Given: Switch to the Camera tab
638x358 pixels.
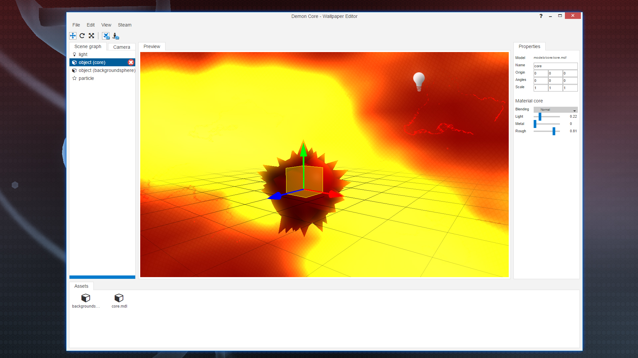Looking at the screenshot, I should [x=122, y=47].
